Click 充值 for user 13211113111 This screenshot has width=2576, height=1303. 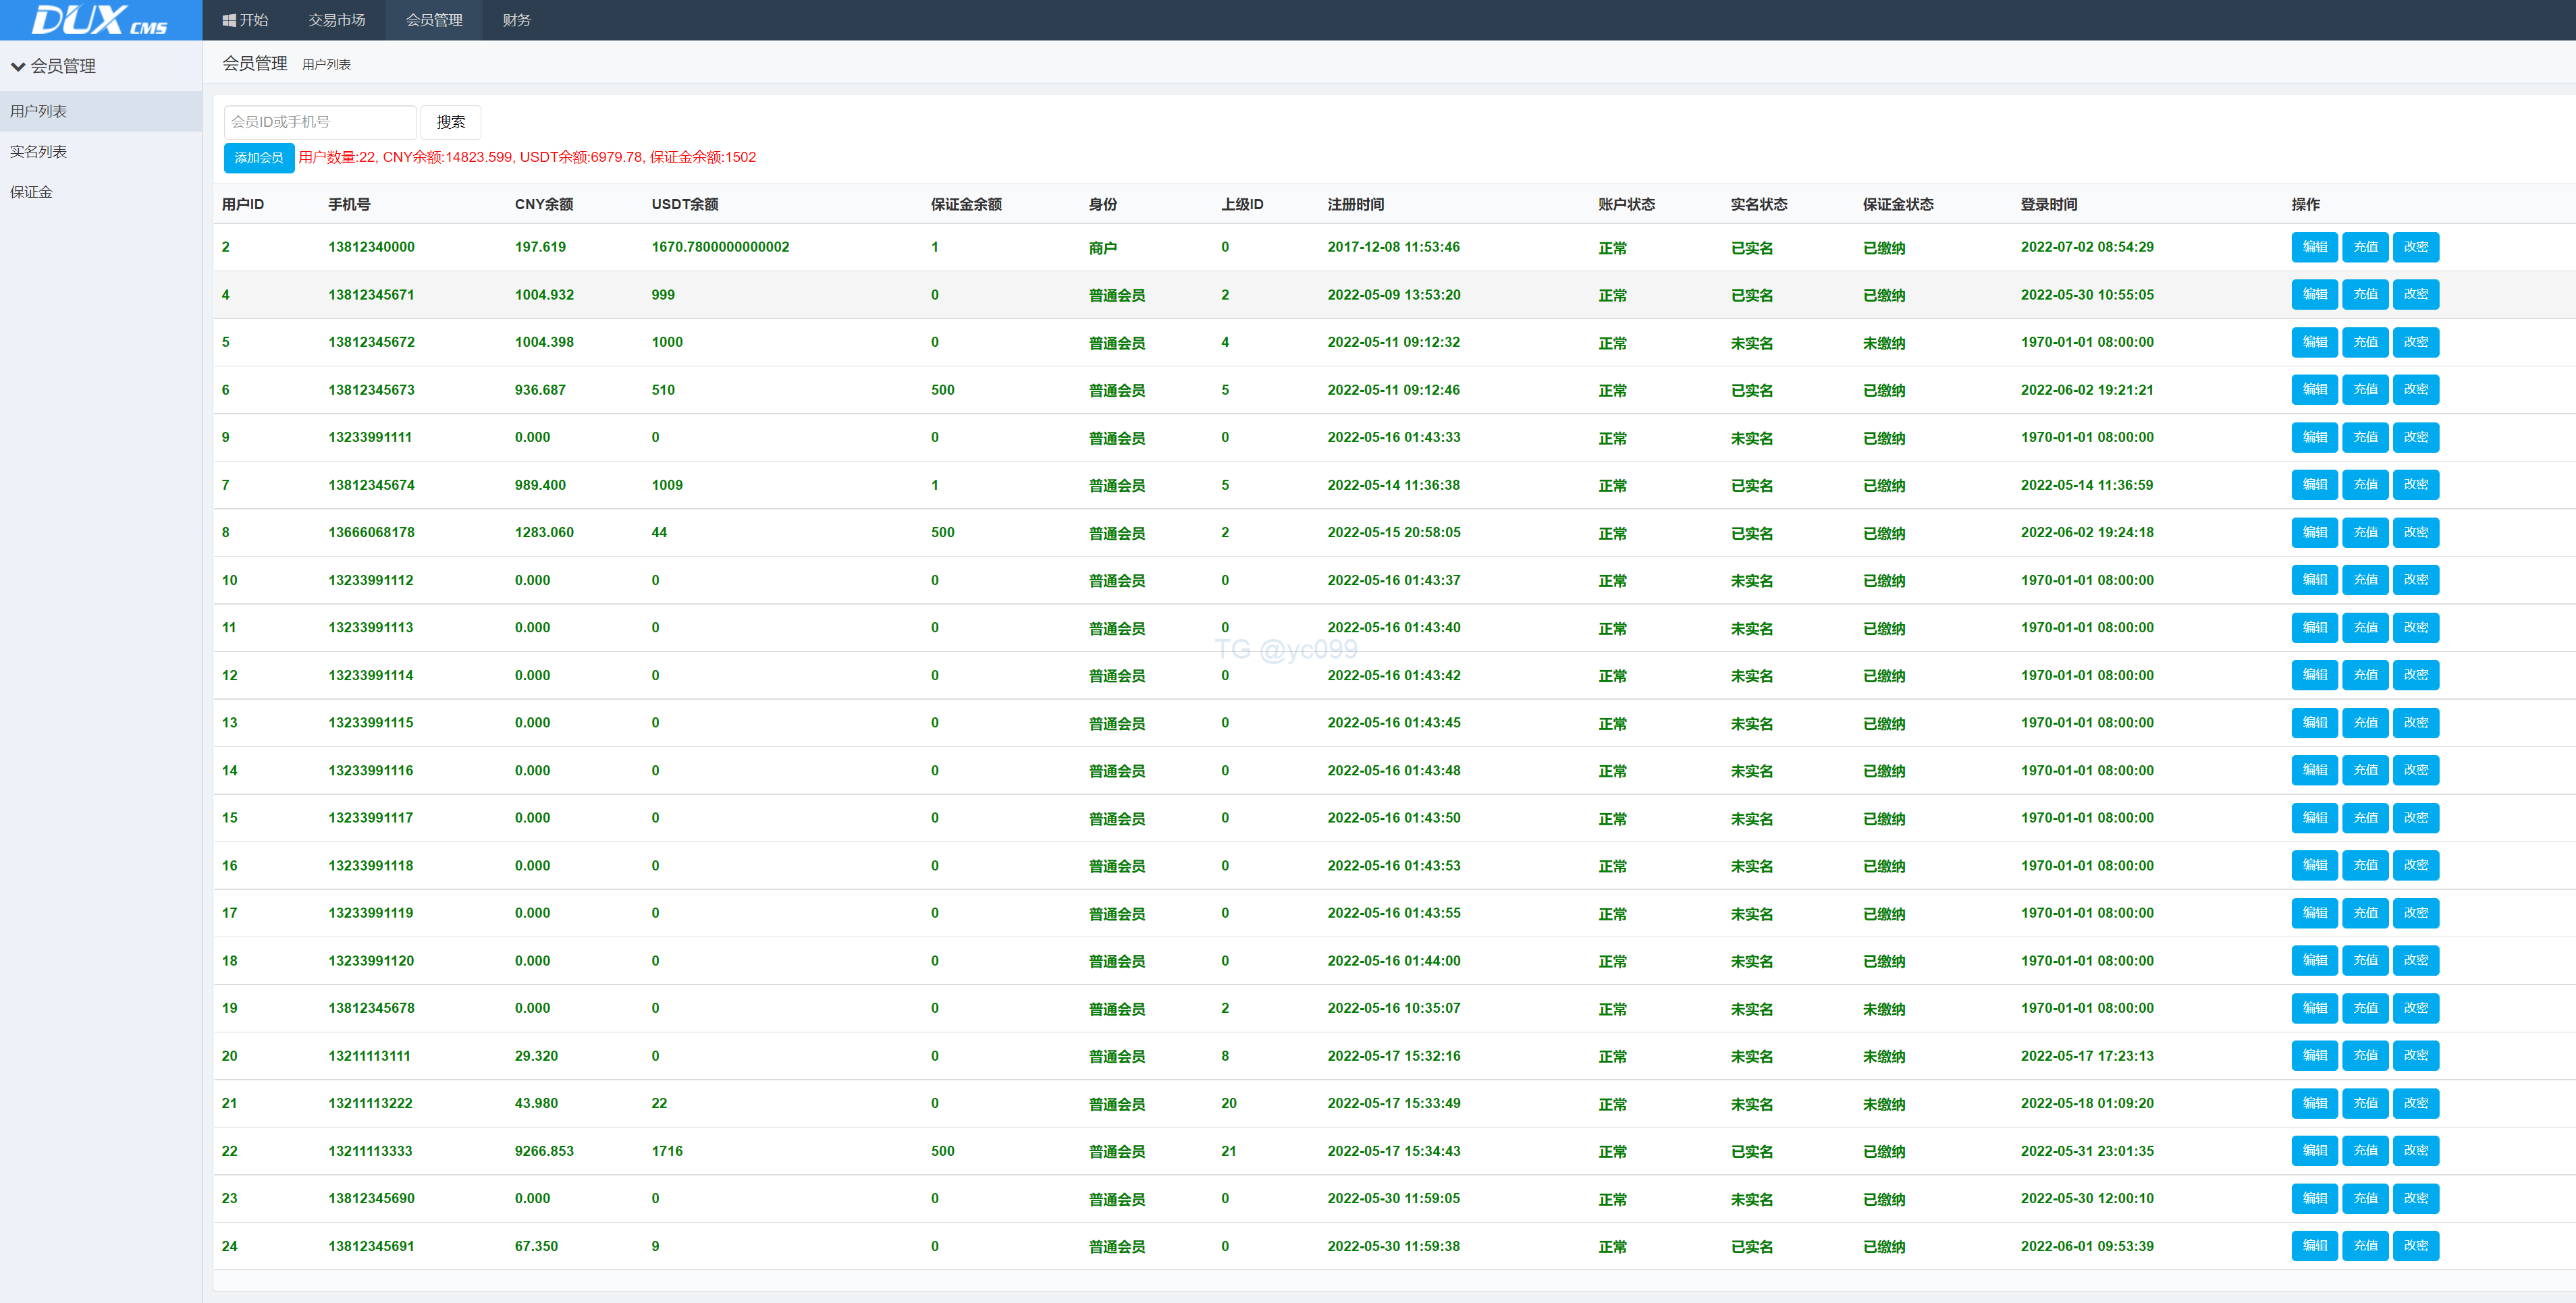point(2365,1056)
